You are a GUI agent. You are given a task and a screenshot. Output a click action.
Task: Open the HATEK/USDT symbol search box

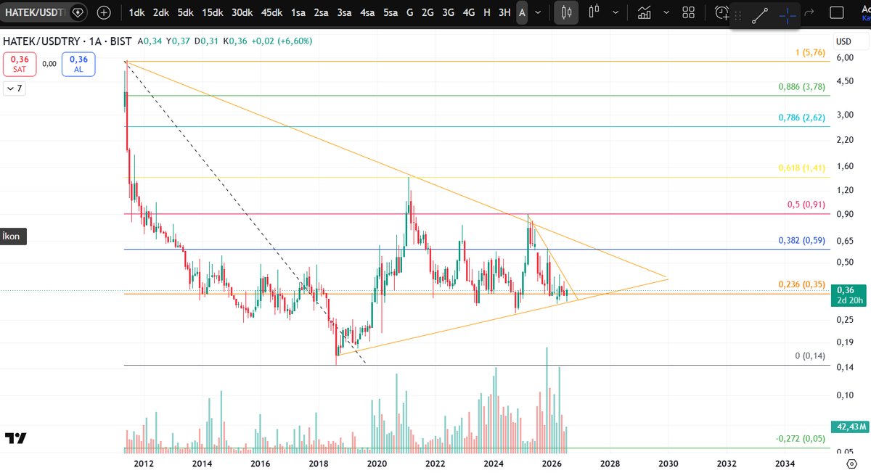click(x=35, y=12)
